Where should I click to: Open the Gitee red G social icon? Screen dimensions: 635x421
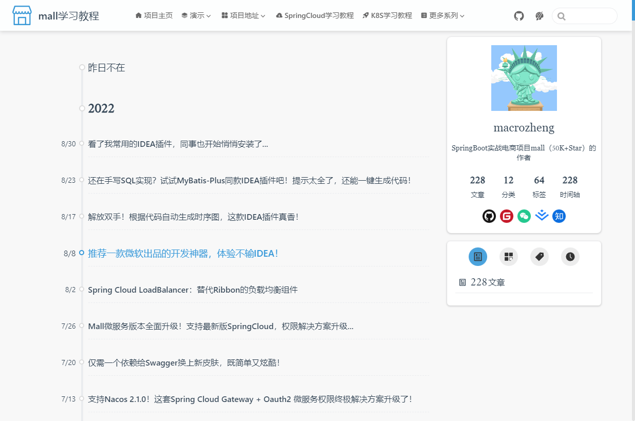pos(507,216)
